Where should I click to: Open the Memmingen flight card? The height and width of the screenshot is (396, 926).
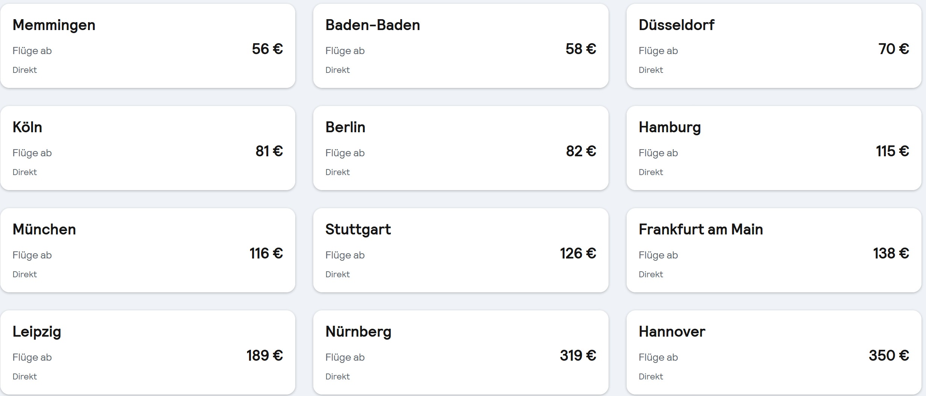148,46
